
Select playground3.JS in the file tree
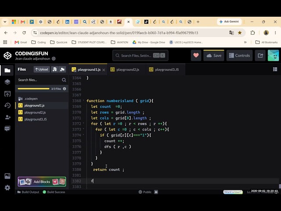[42, 119]
